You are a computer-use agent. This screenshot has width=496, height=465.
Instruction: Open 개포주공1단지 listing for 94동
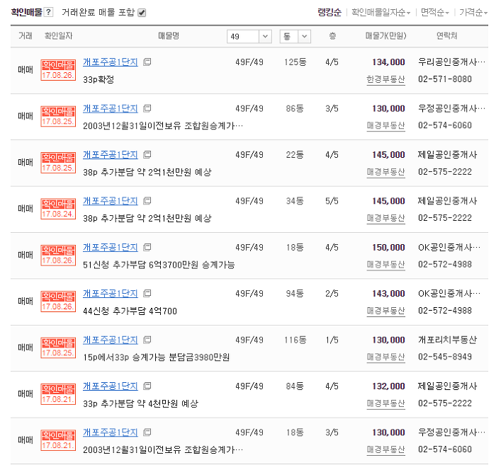click(111, 293)
